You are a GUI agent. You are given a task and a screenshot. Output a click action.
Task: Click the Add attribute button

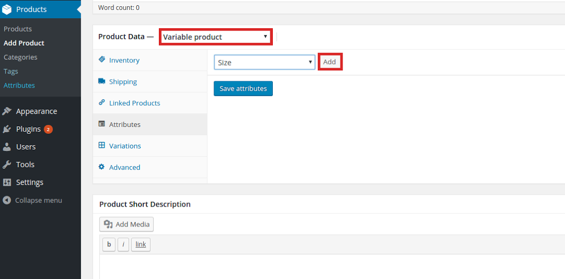[x=329, y=62]
